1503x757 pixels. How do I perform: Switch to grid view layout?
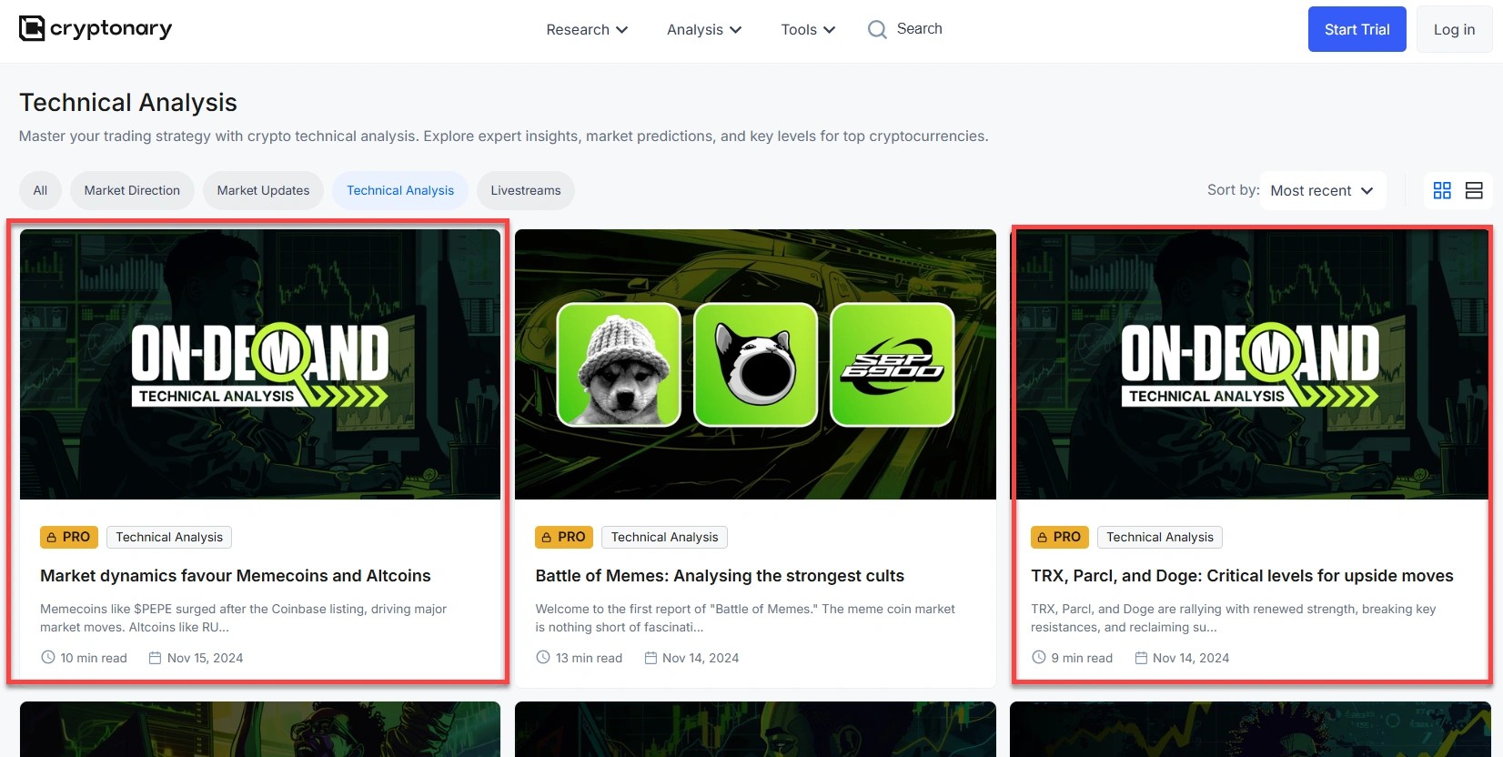tap(1442, 190)
